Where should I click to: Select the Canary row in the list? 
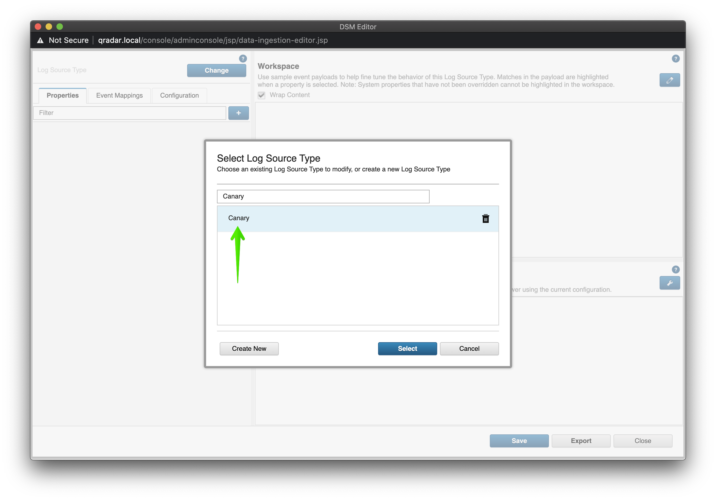pos(358,219)
